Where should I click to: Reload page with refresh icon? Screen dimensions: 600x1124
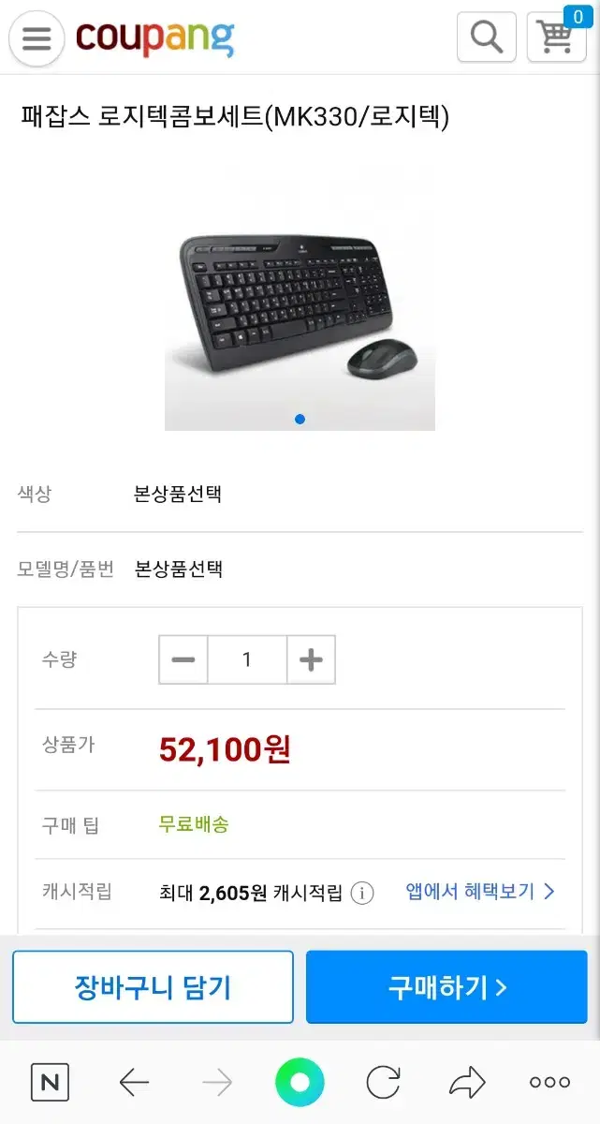pyautogui.click(x=383, y=1083)
